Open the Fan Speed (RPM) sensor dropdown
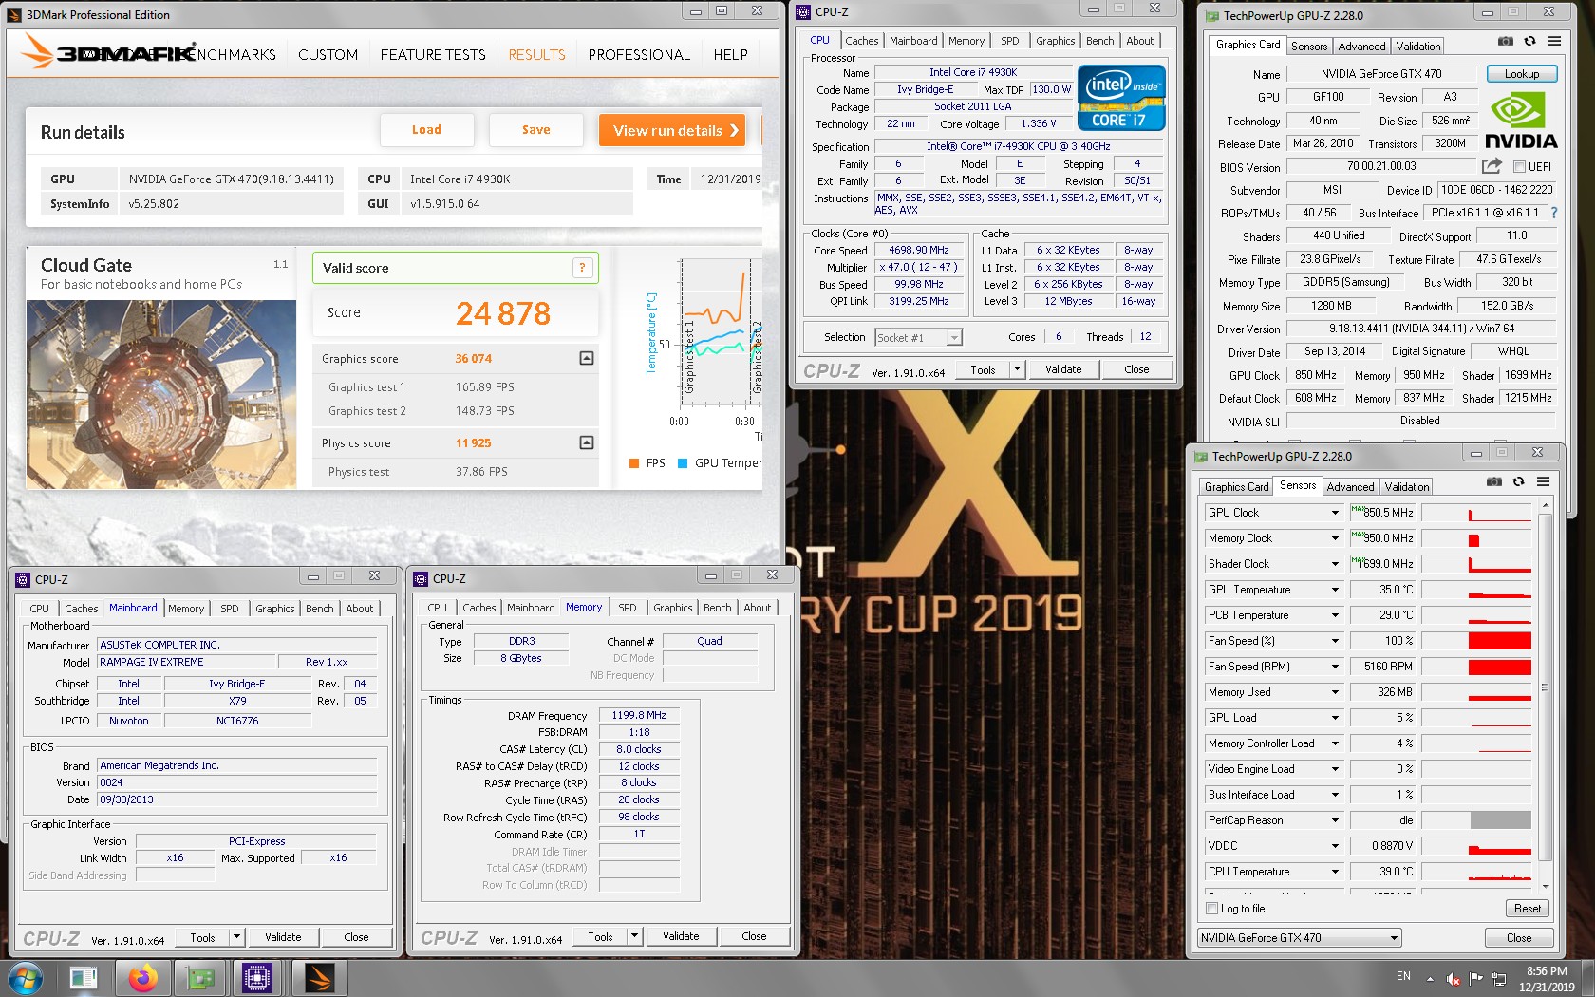Viewport: 1595px width, 997px height. point(1335,667)
